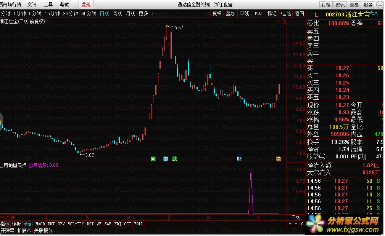
Task: Click the blue 财 marker on the chart
Action: 239,159
